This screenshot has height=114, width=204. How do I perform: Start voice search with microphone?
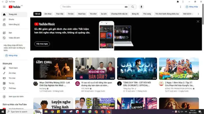pos(141,7)
